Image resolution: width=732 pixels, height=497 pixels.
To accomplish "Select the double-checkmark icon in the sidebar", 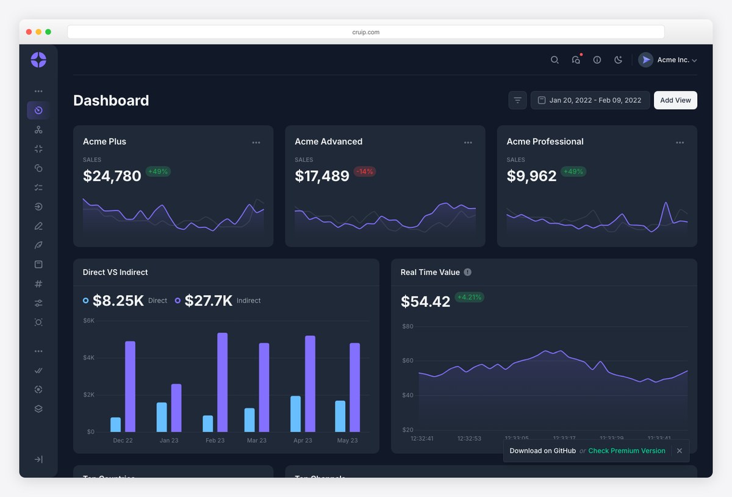I will point(38,370).
